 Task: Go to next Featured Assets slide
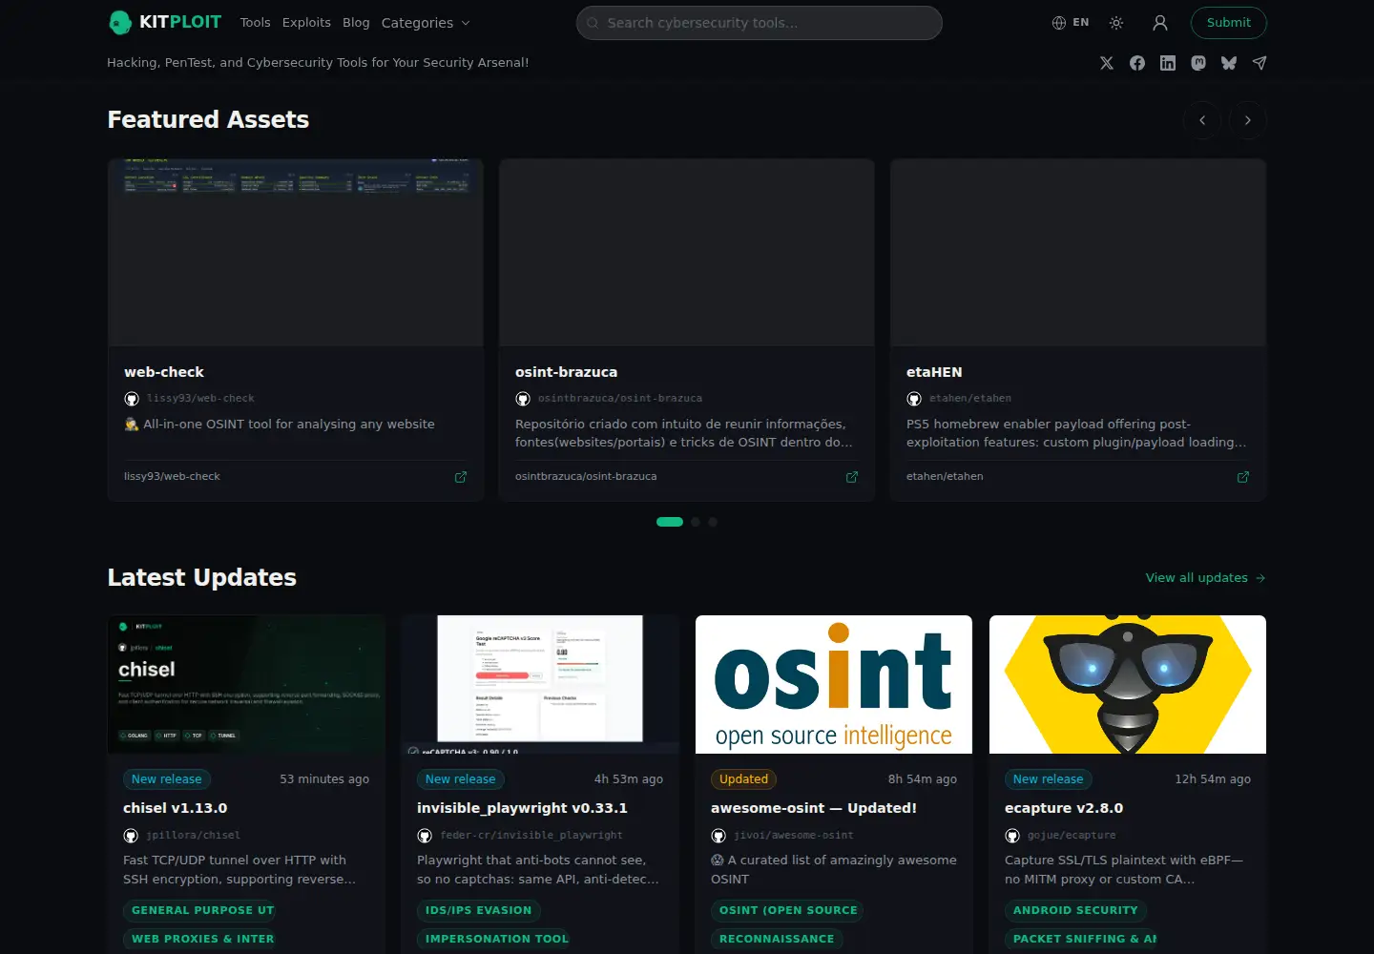point(1248,120)
